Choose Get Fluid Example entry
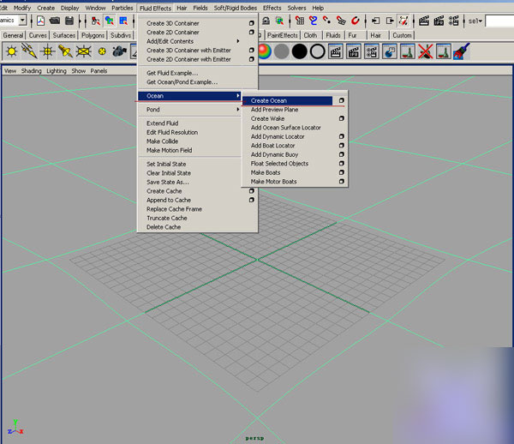Image resolution: width=514 pixels, height=444 pixels. point(172,73)
